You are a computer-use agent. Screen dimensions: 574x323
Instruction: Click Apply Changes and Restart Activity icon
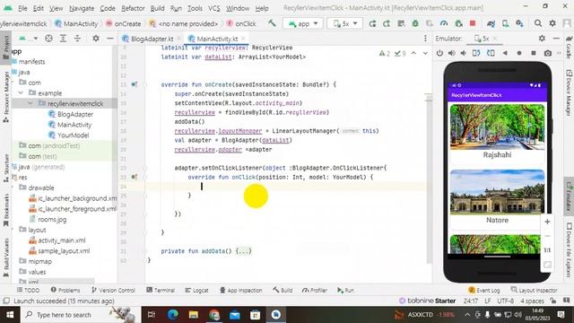pyautogui.click(x=372, y=23)
